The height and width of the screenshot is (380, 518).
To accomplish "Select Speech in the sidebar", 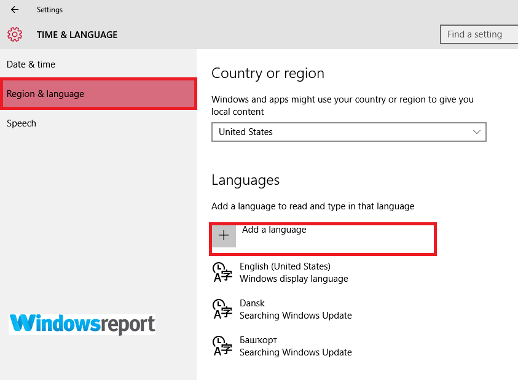I will [21, 123].
